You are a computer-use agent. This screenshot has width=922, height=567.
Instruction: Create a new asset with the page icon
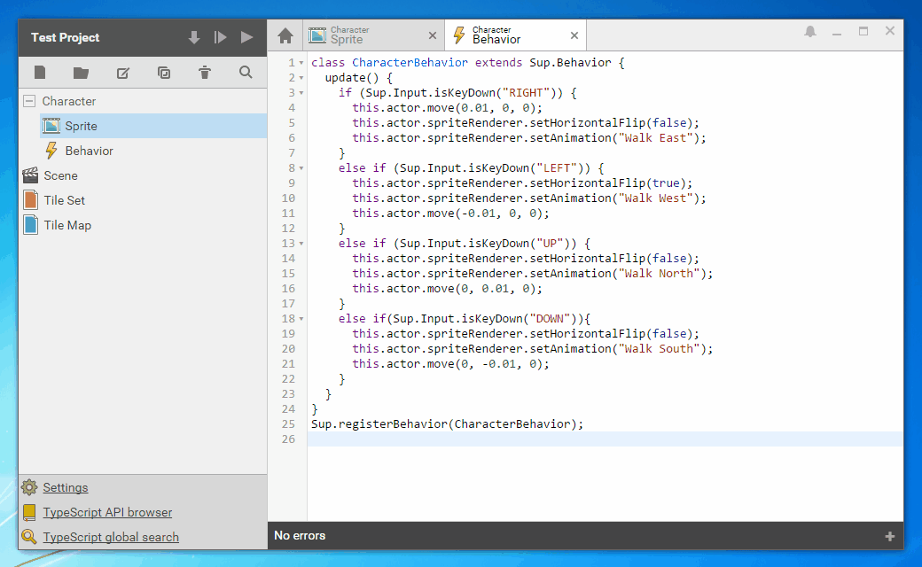tap(40, 73)
